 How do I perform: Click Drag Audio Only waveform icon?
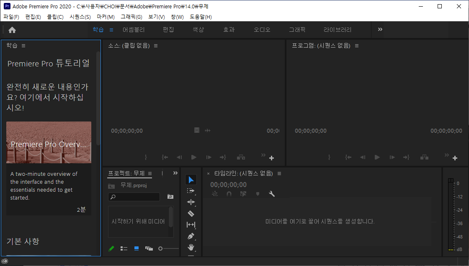pyautogui.click(x=208, y=130)
